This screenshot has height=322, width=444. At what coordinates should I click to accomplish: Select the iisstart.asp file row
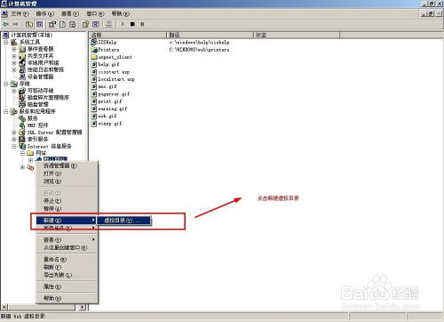pos(110,72)
